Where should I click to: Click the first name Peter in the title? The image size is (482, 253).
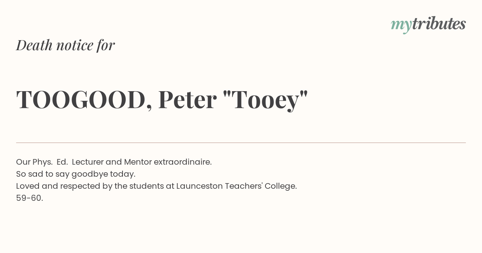tap(188, 100)
